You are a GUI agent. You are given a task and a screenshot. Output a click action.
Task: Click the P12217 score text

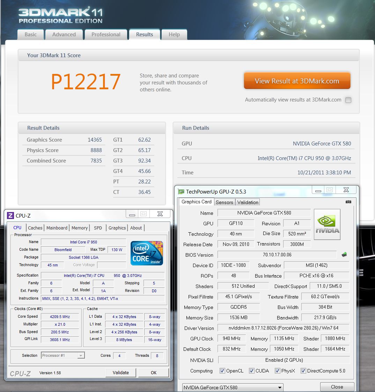tap(86, 82)
